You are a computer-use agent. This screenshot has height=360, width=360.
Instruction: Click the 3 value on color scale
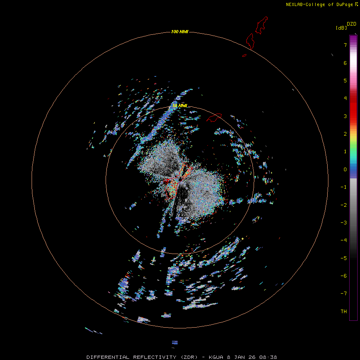[x=345, y=116]
